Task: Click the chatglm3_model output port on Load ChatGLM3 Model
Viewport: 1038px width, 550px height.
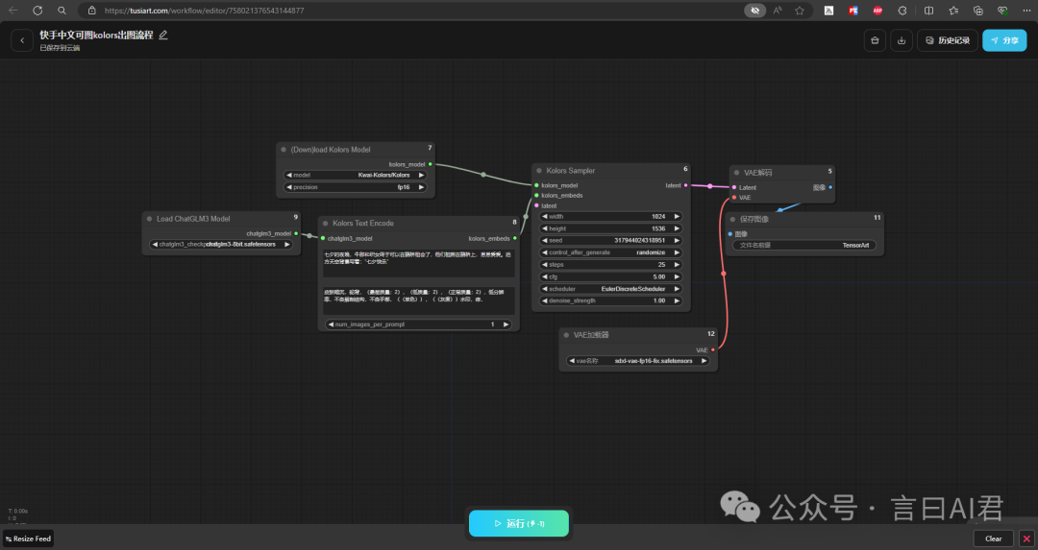Action: tap(296, 233)
